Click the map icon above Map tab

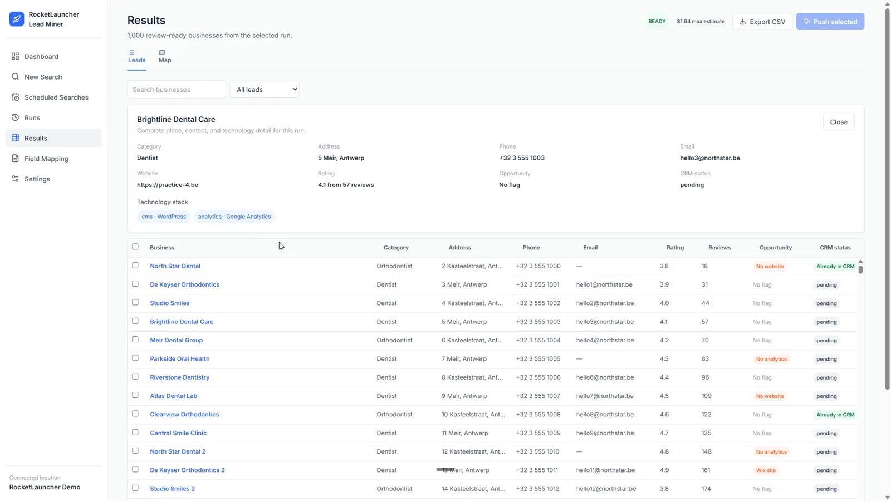click(x=162, y=52)
